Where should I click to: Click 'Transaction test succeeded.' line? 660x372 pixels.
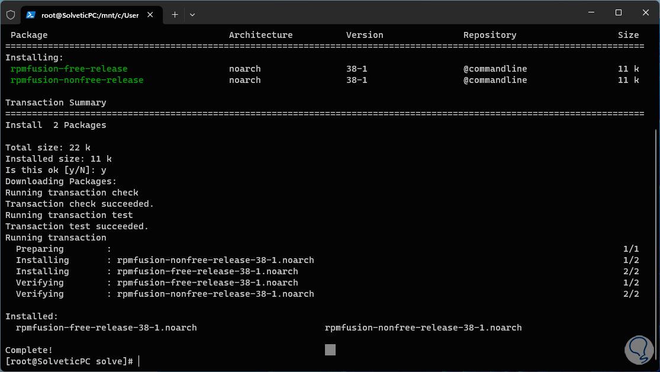tap(77, 227)
